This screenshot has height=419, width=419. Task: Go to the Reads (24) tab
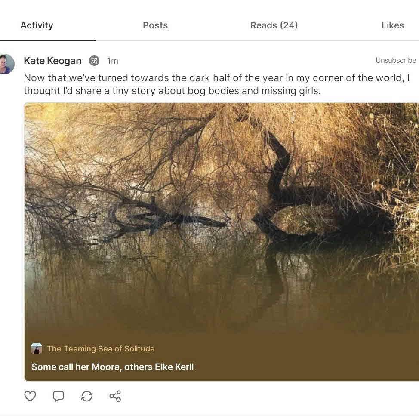tap(274, 25)
